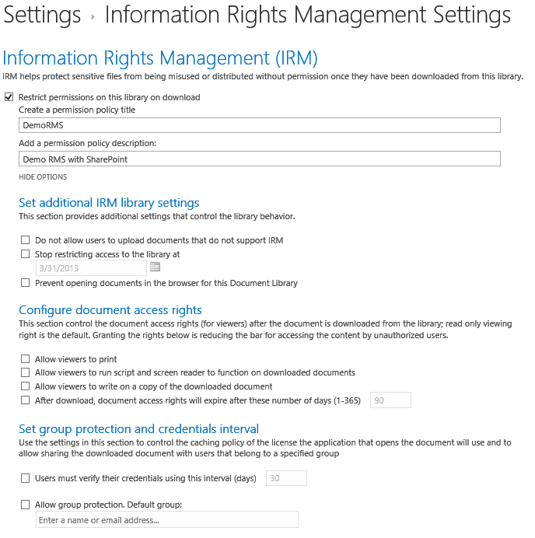The image size is (535, 538).
Task: Check Stop restricting access to the library at
Action: click(26, 254)
